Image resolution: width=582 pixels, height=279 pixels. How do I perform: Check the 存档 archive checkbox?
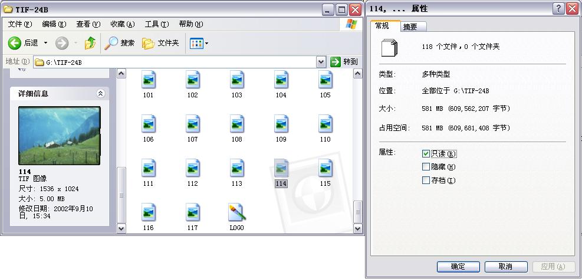pos(426,180)
